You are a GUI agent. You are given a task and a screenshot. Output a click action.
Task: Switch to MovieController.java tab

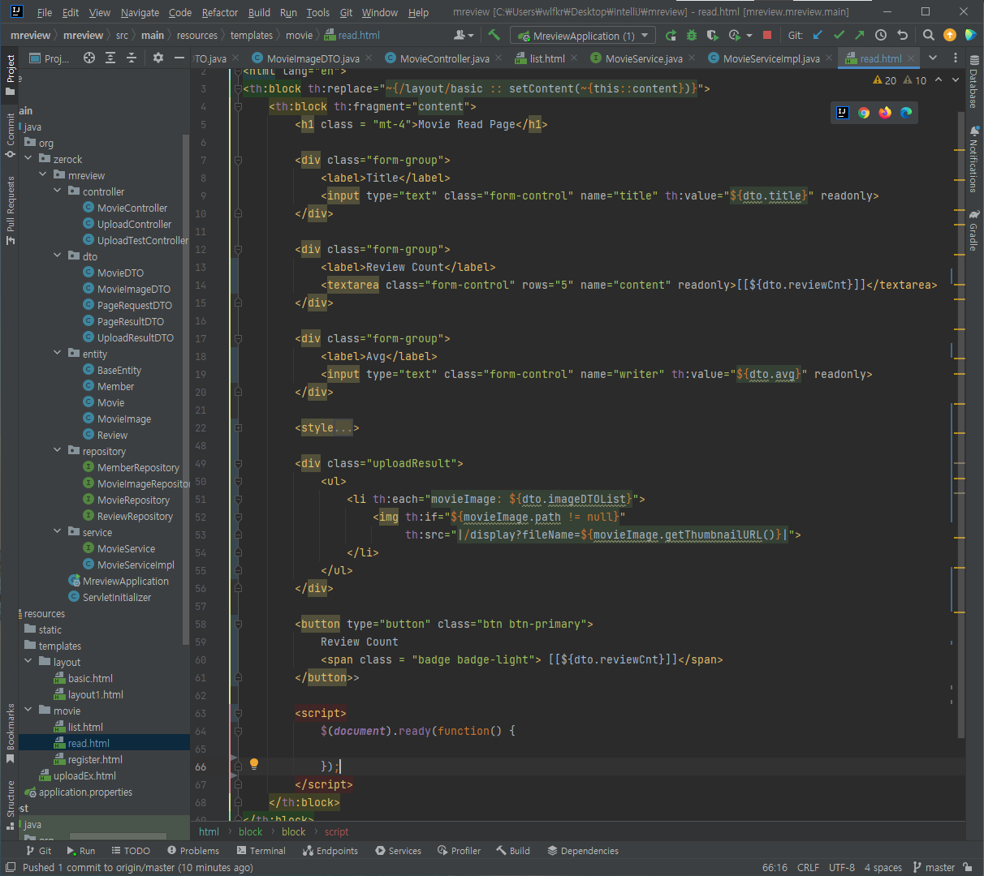pyautogui.click(x=445, y=58)
